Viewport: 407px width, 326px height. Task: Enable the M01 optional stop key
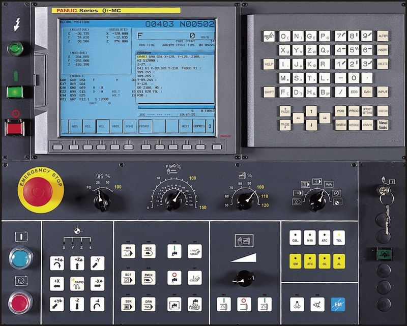(128, 251)
